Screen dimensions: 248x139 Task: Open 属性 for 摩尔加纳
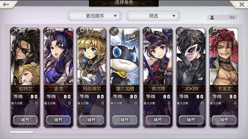[x=125, y=120]
